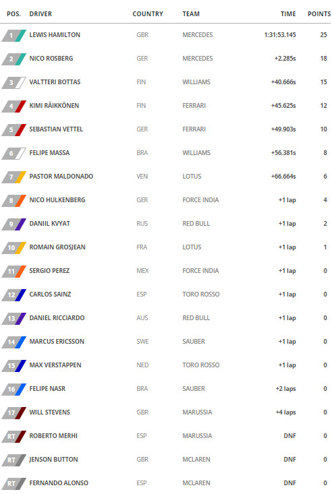
Task: Click the Lotus team for Pastor Maldonado
Action: (x=192, y=177)
